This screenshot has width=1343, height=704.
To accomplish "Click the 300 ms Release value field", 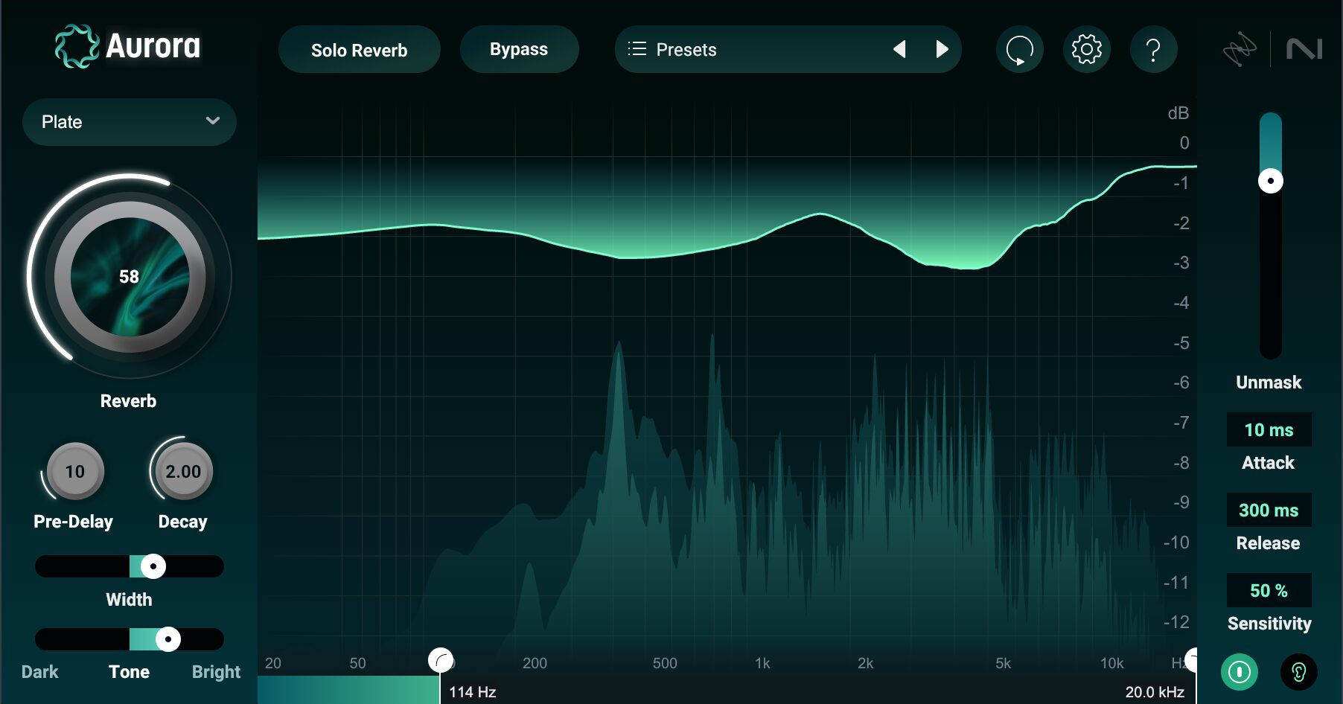I will coord(1269,510).
